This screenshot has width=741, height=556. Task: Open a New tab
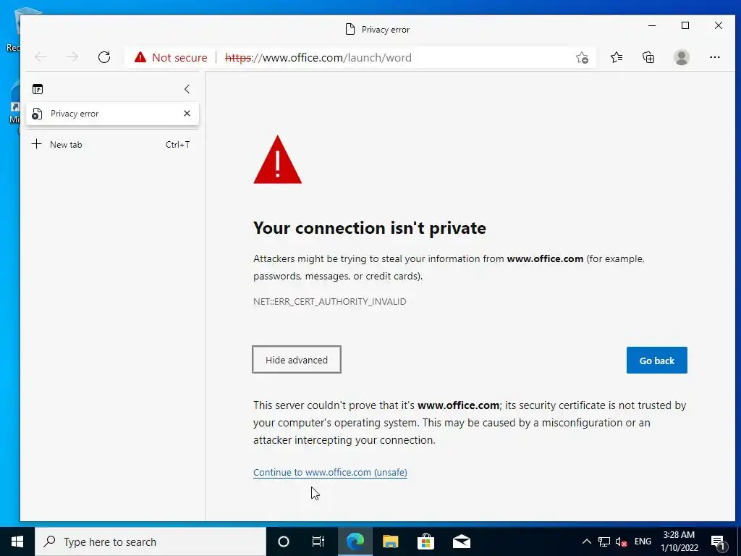pos(112,145)
